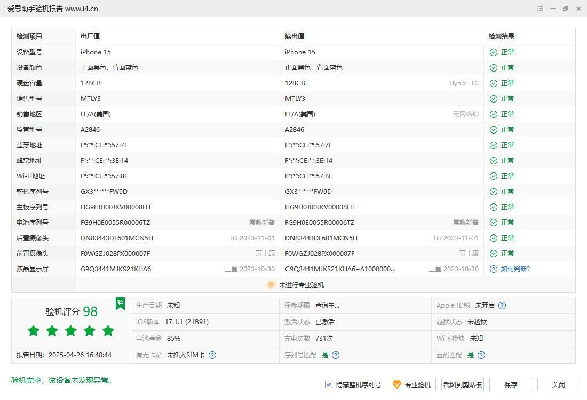Open the 如何判断? link
587x400 pixels.
tap(515, 269)
